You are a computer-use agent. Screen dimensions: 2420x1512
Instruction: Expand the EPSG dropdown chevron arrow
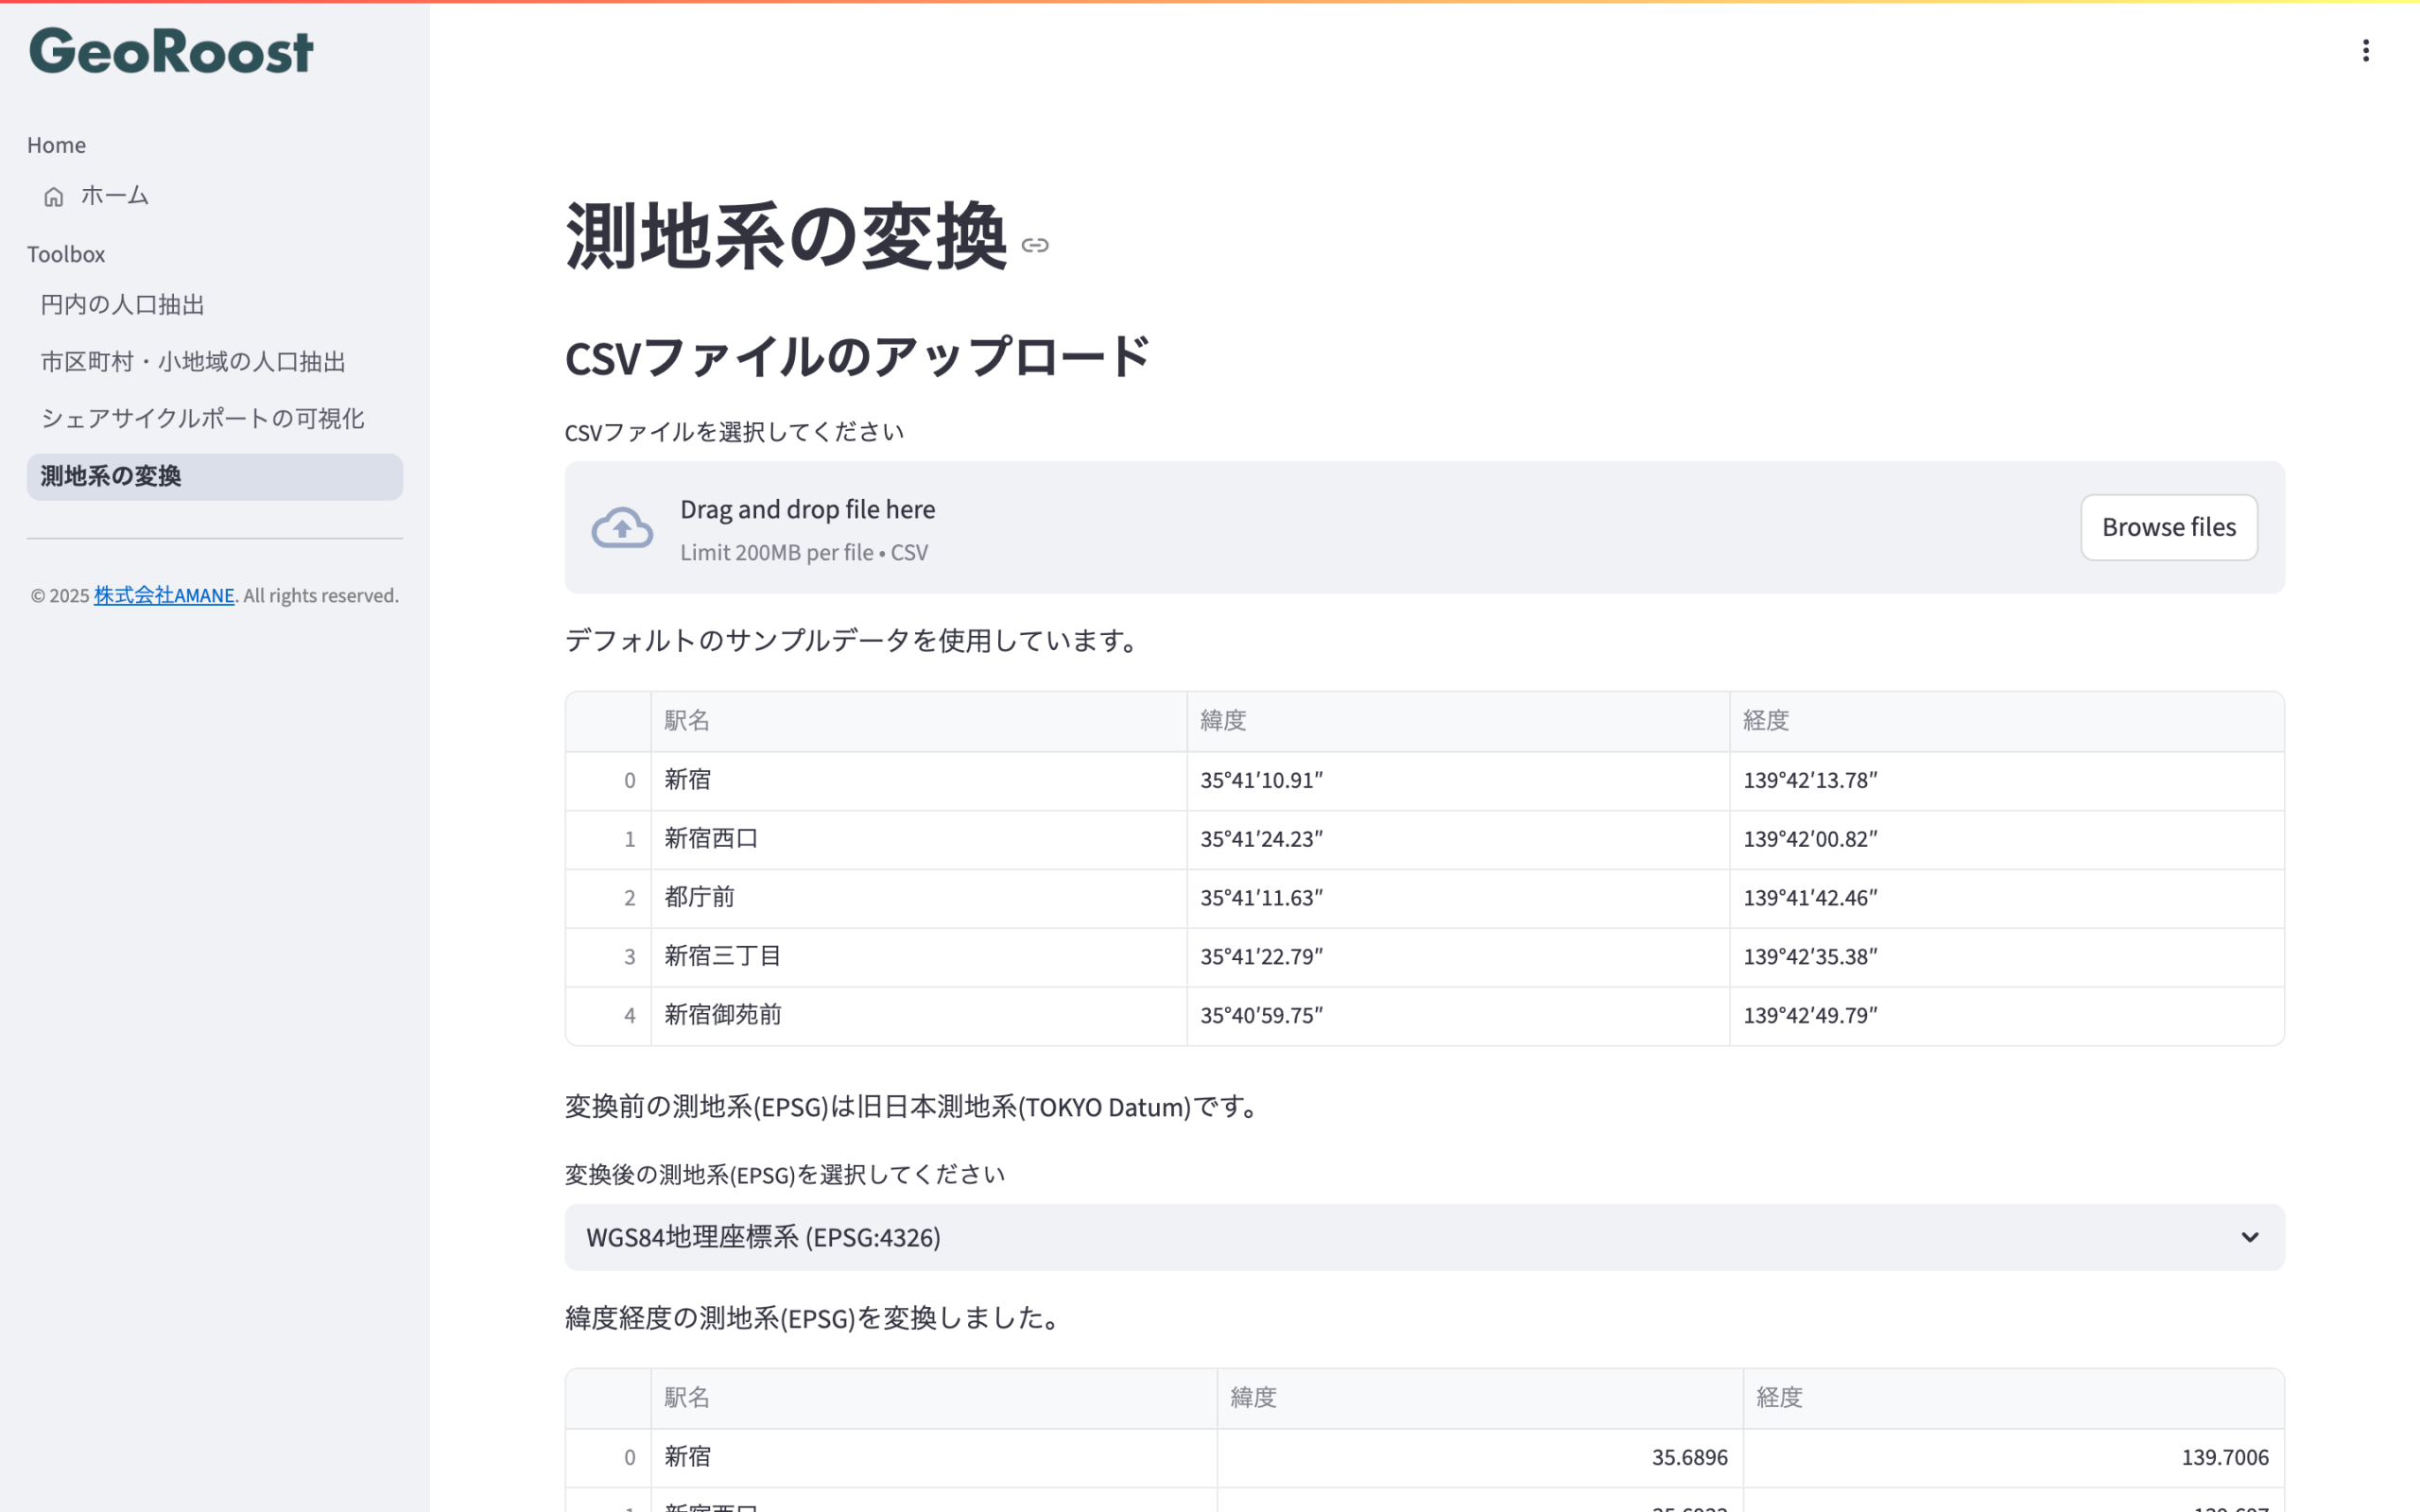pyautogui.click(x=2249, y=1237)
